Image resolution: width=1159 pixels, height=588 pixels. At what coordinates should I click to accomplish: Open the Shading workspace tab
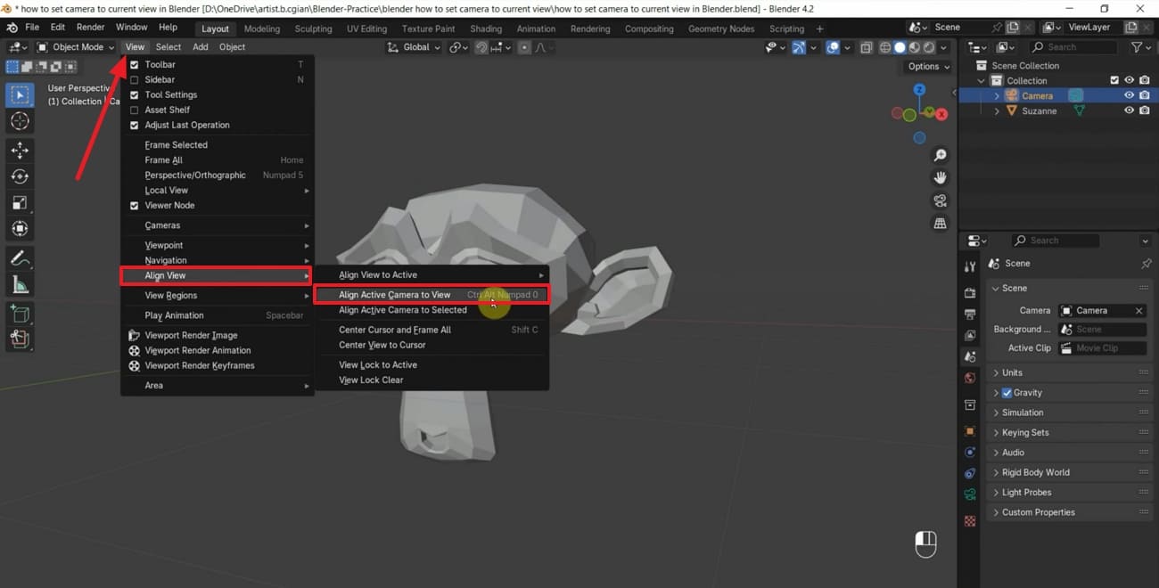pyautogui.click(x=486, y=29)
